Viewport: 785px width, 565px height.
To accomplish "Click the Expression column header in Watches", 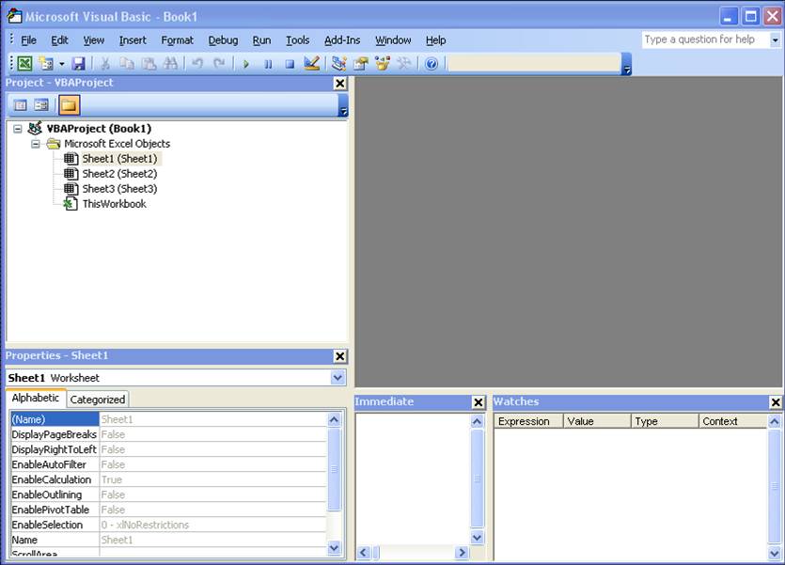I will pos(528,421).
